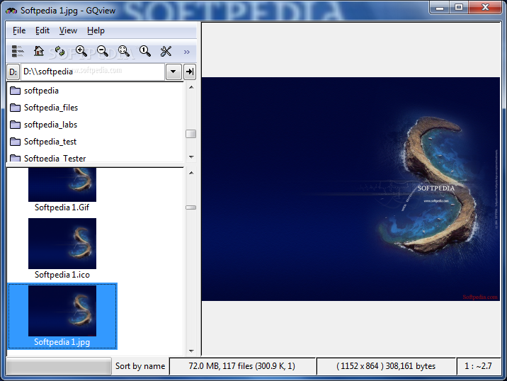
Task: Click the Sort by name button
Action: tap(140, 366)
